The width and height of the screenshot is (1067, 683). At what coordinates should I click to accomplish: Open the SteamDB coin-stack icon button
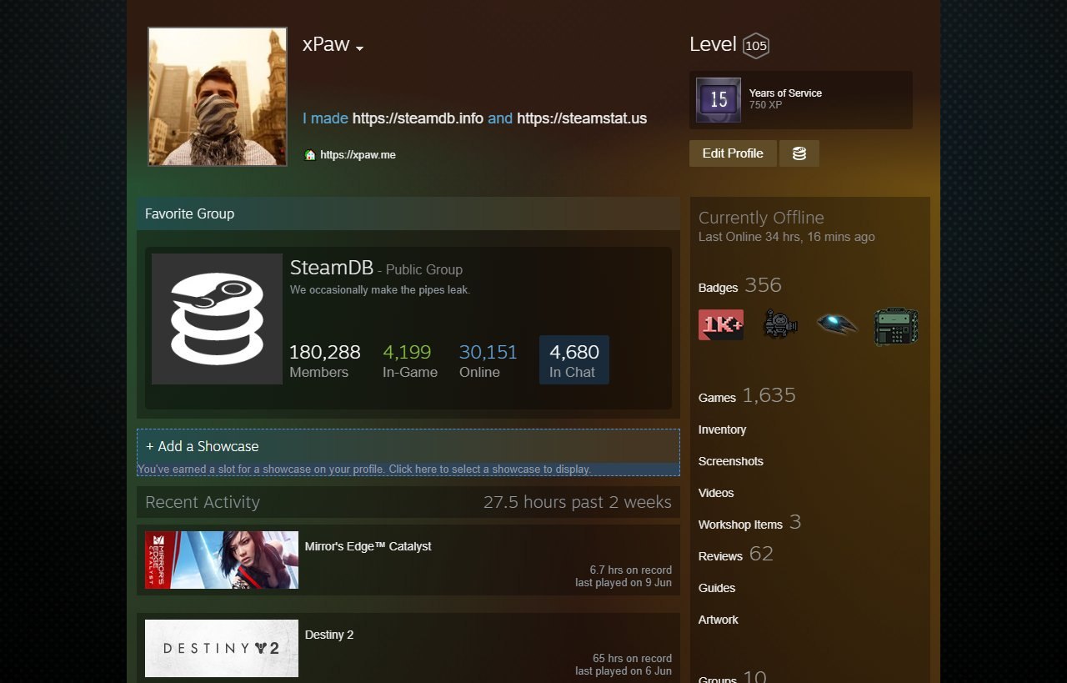799,153
